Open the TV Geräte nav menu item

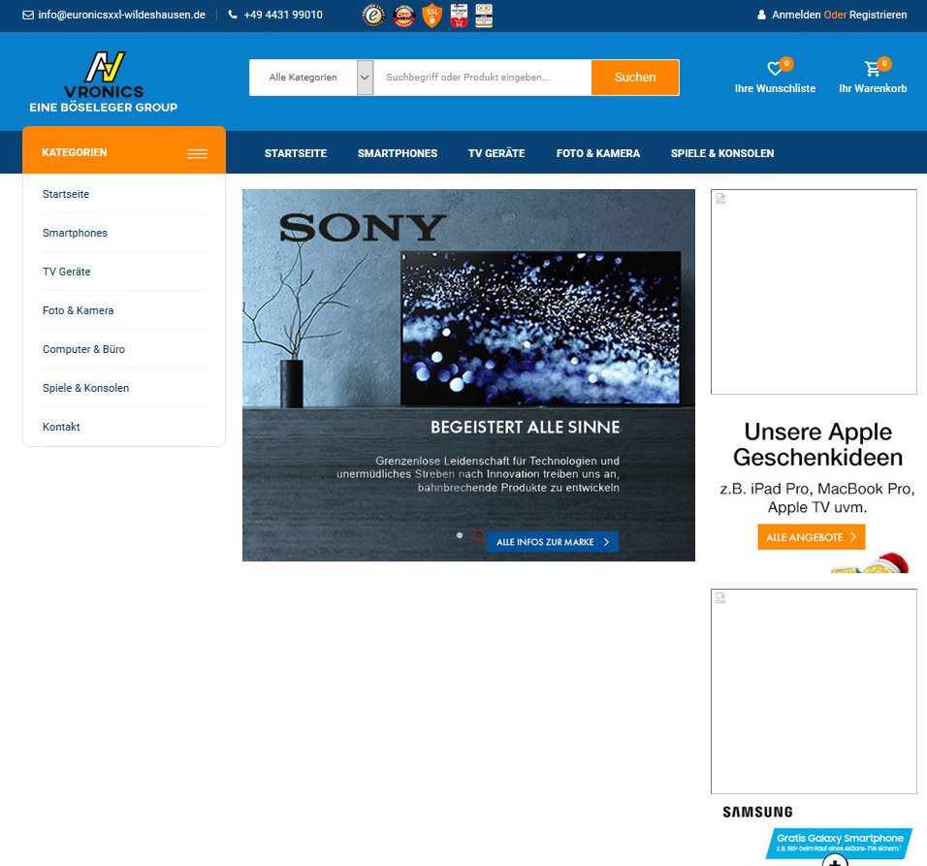[x=496, y=153]
